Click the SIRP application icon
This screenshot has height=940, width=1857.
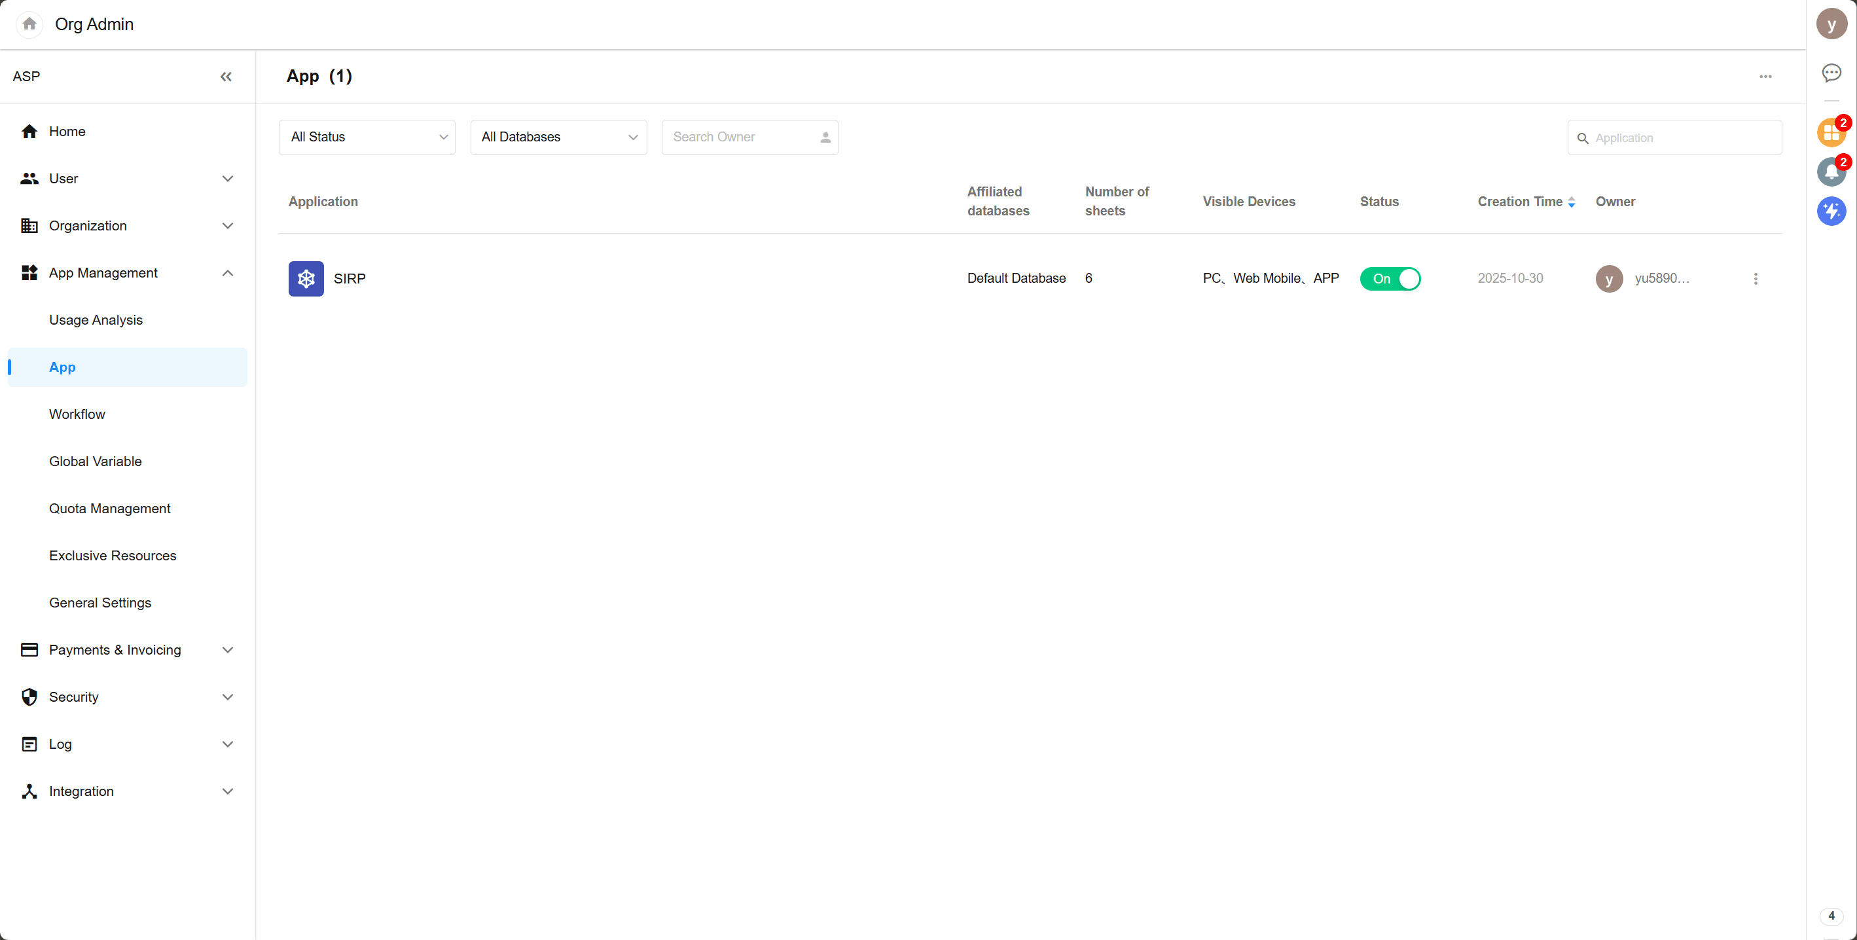[x=306, y=279]
